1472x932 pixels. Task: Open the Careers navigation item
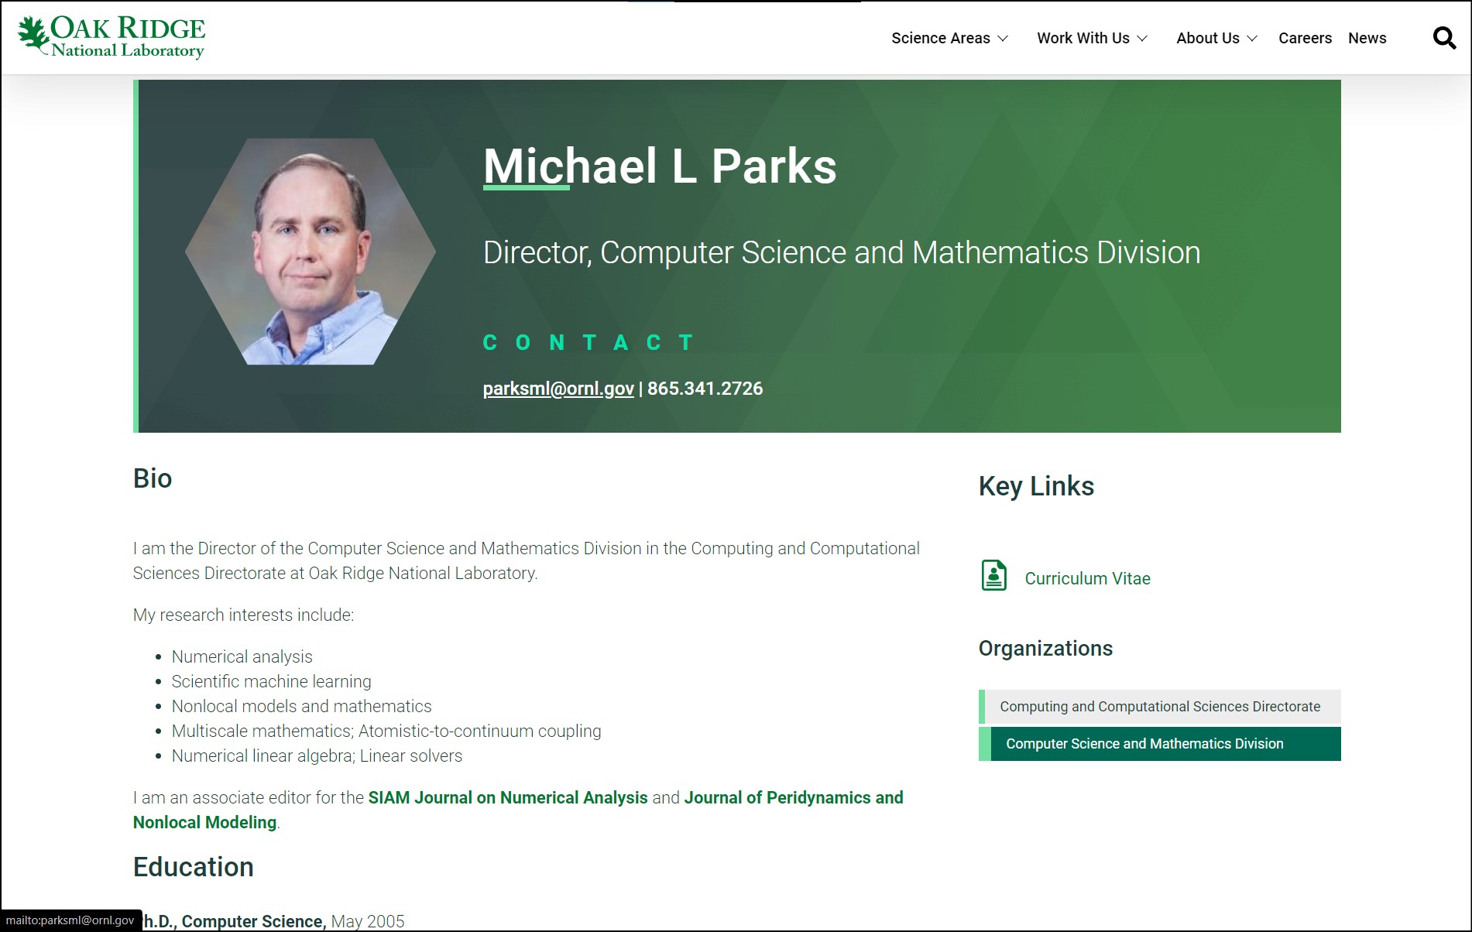pyautogui.click(x=1305, y=38)
